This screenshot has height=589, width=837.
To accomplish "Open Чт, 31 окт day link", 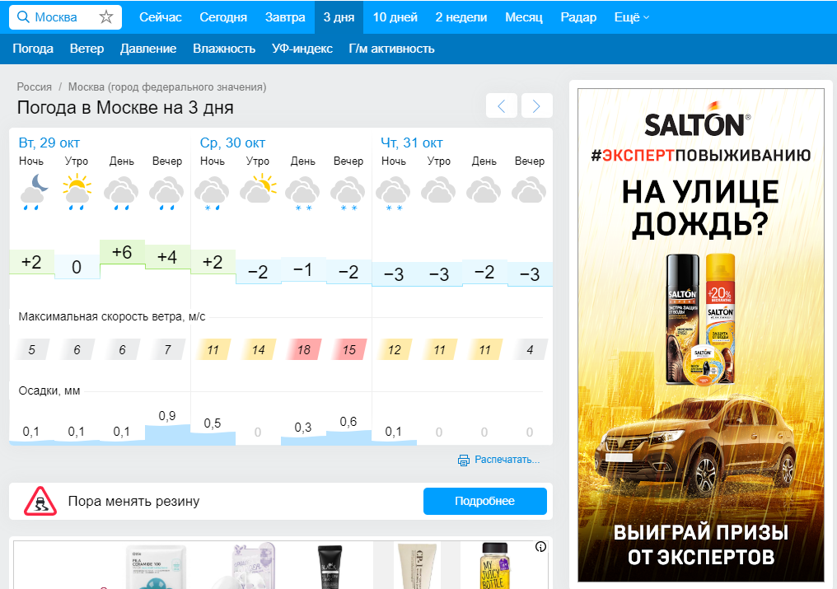I will (x=412, y=143).
